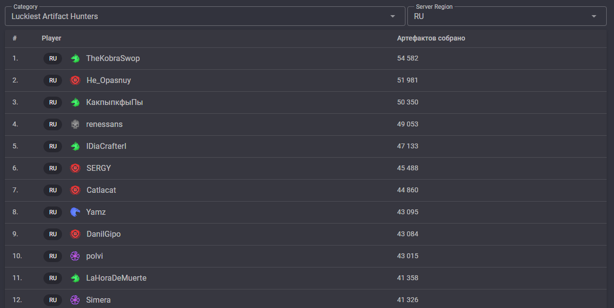Select player name renessans
The height and width of the screenshot is (308, 614).
point(105,124)
